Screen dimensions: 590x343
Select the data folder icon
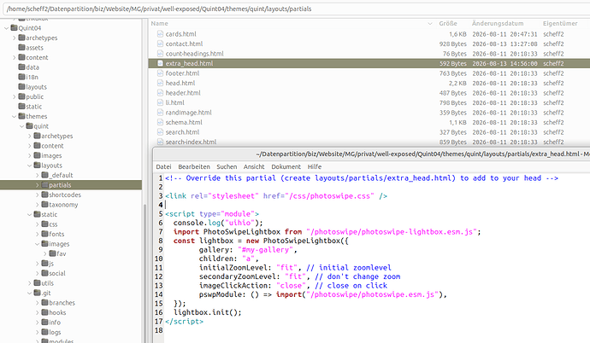click(22, 67)
